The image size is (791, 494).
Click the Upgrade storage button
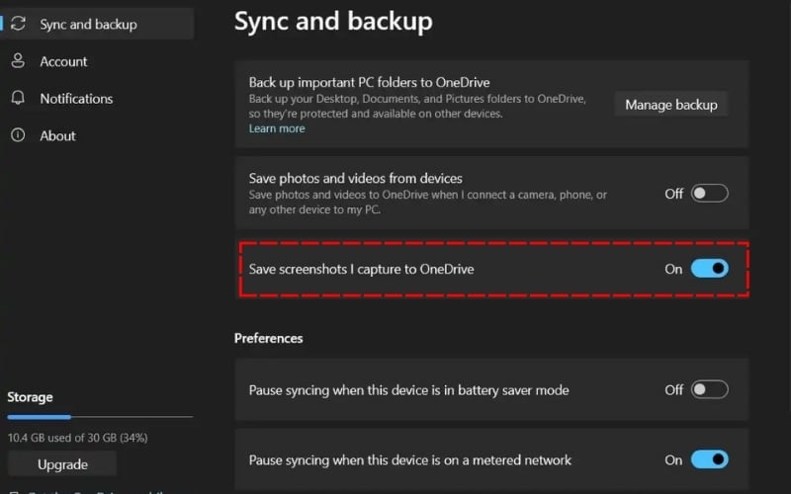[x=62, y=463]
